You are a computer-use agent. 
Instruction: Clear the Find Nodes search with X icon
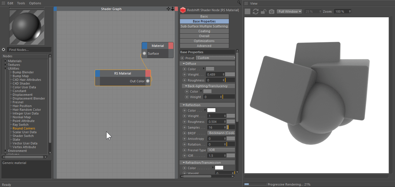click(x=3, y=49)
